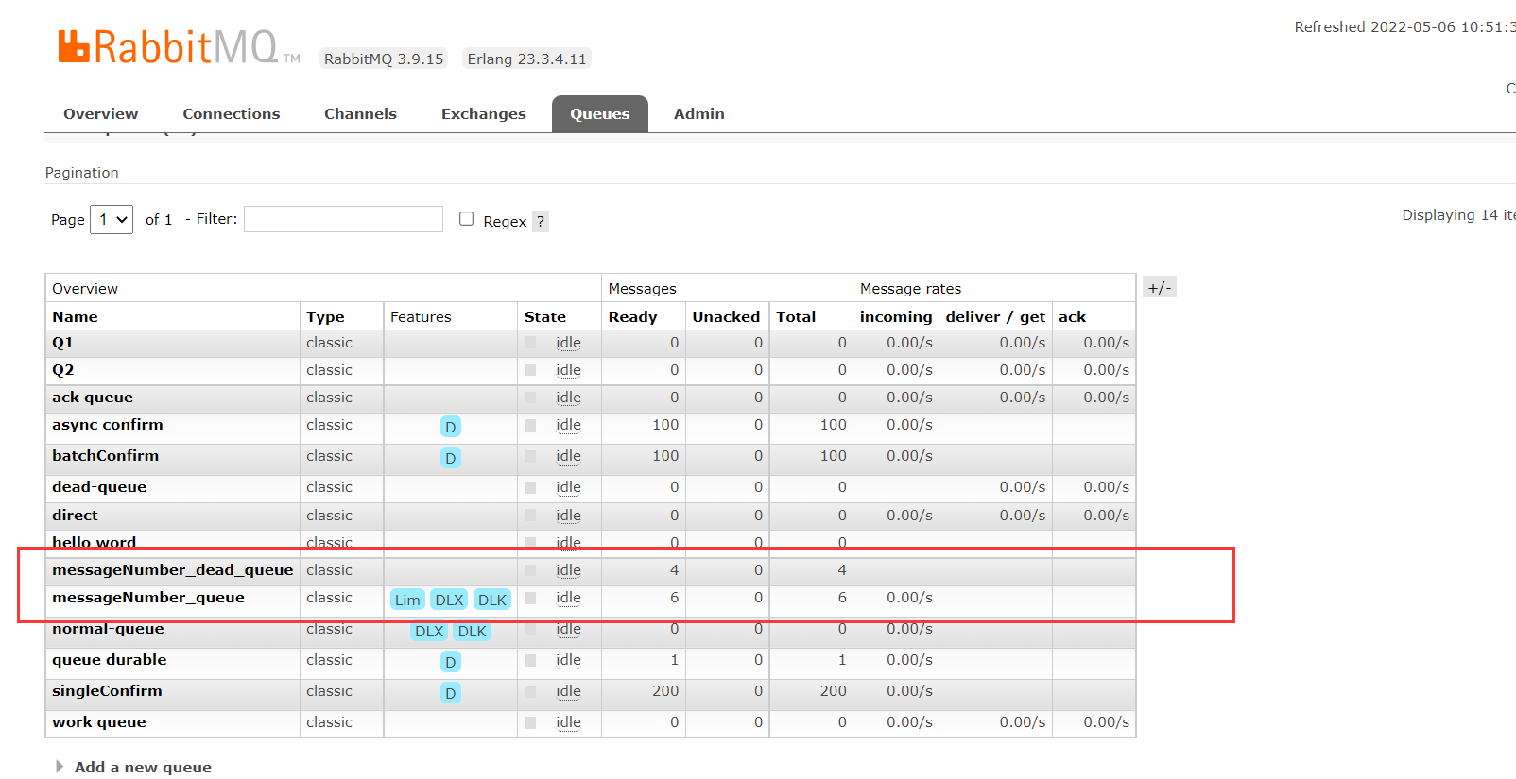Image resolution: width=1516 pixels, height=779 pixels.
Task: Click the Regex help question mark
Action: [541, 221]
